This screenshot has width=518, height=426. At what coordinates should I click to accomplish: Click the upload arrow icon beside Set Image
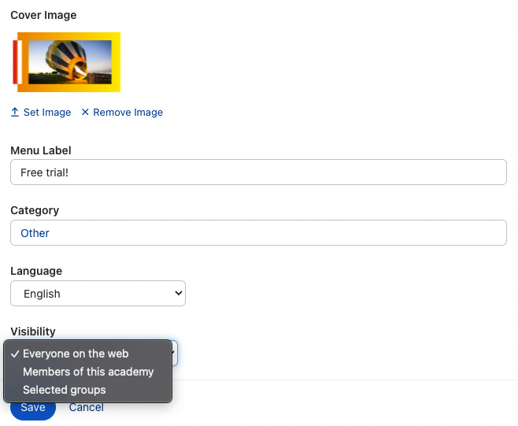click(15, 113)
